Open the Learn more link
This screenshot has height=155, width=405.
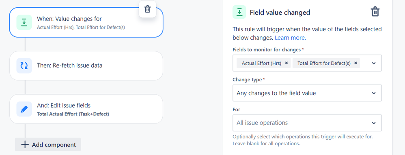pos(290,38)
